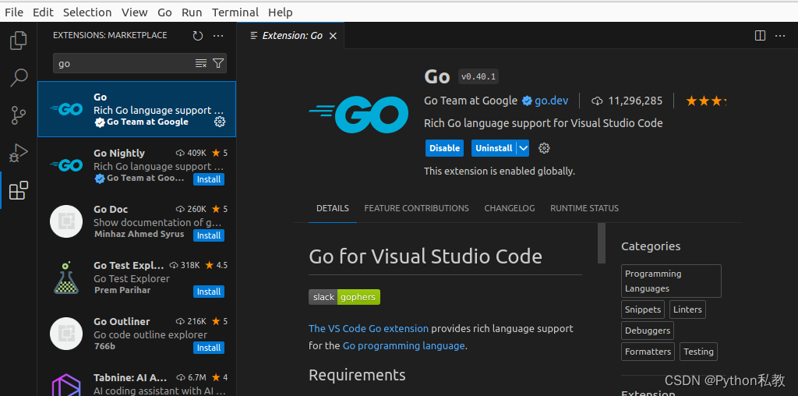Select Go Nightly title in results
This screenshot has width=798, height=396.
119,154
